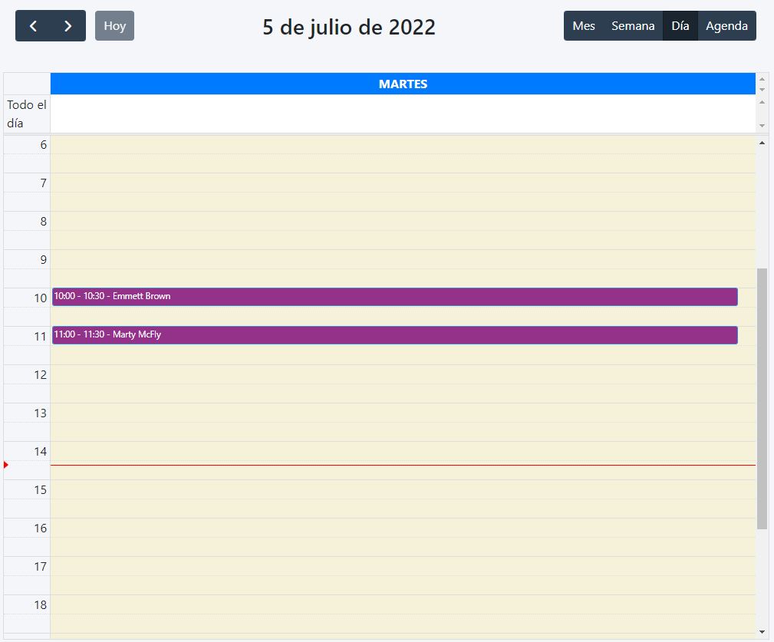Select the 8:00 time slot
This screenshot has height=642, width=774.
pyautogui.click(x=403, y=221)
